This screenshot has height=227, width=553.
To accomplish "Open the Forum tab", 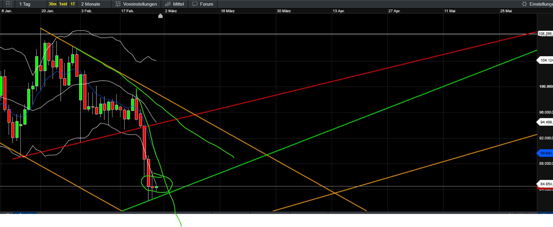I will (x=206, y=4).
